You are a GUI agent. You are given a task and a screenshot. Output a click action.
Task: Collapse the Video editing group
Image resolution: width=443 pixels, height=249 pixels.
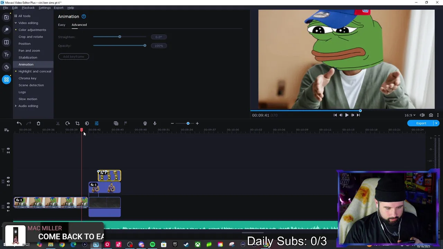pyautogui.click(x=16, y=23)
